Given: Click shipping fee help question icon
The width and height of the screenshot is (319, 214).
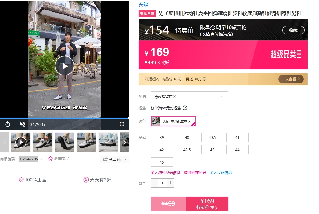Looking at the screenshot, I should (x=185, y=108).
